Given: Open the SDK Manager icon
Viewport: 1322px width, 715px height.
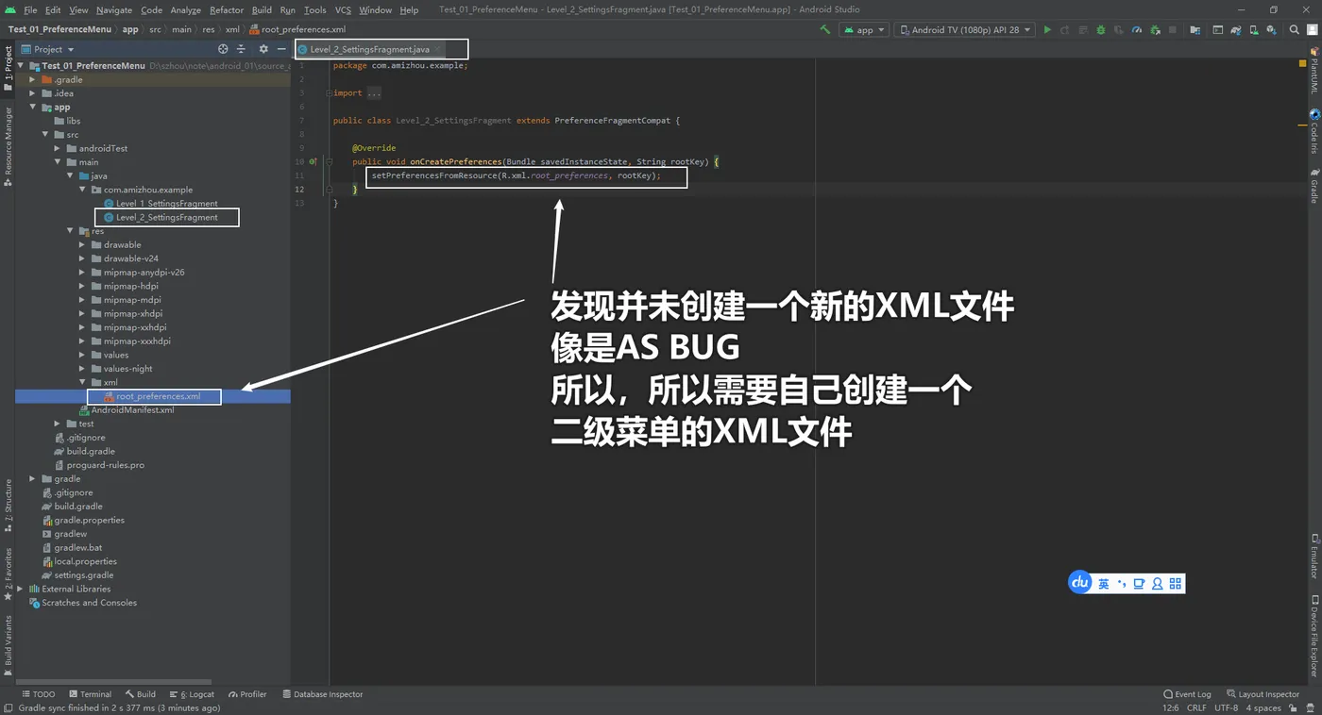Looking at the screenshot, I should pos(1271,30).
